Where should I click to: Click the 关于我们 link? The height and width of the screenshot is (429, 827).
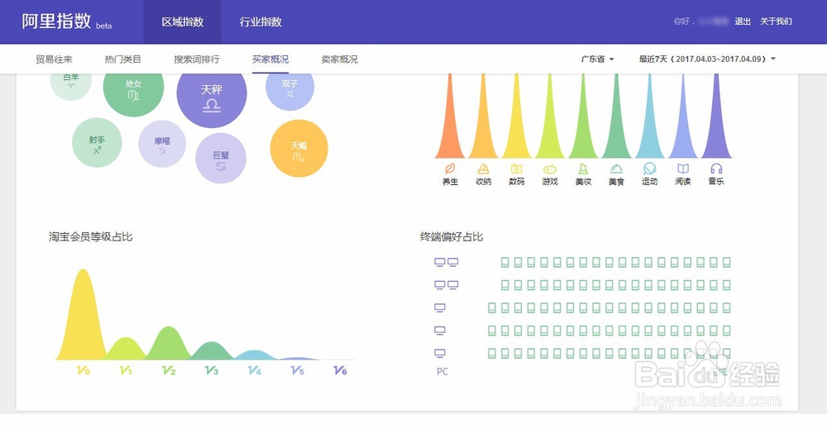(776, 21)
